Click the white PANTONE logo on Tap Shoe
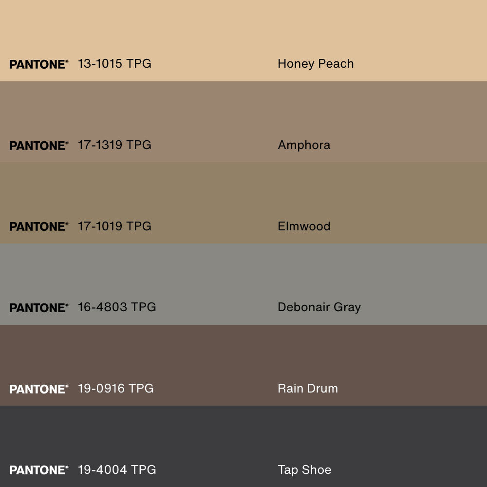The image size is (487, 487). pyautogui.click(x=38, y=470)
